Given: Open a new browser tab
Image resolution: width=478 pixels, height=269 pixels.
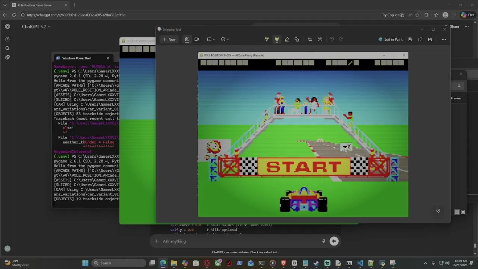Looking at the screenshot, I should (x=75, y=5).
